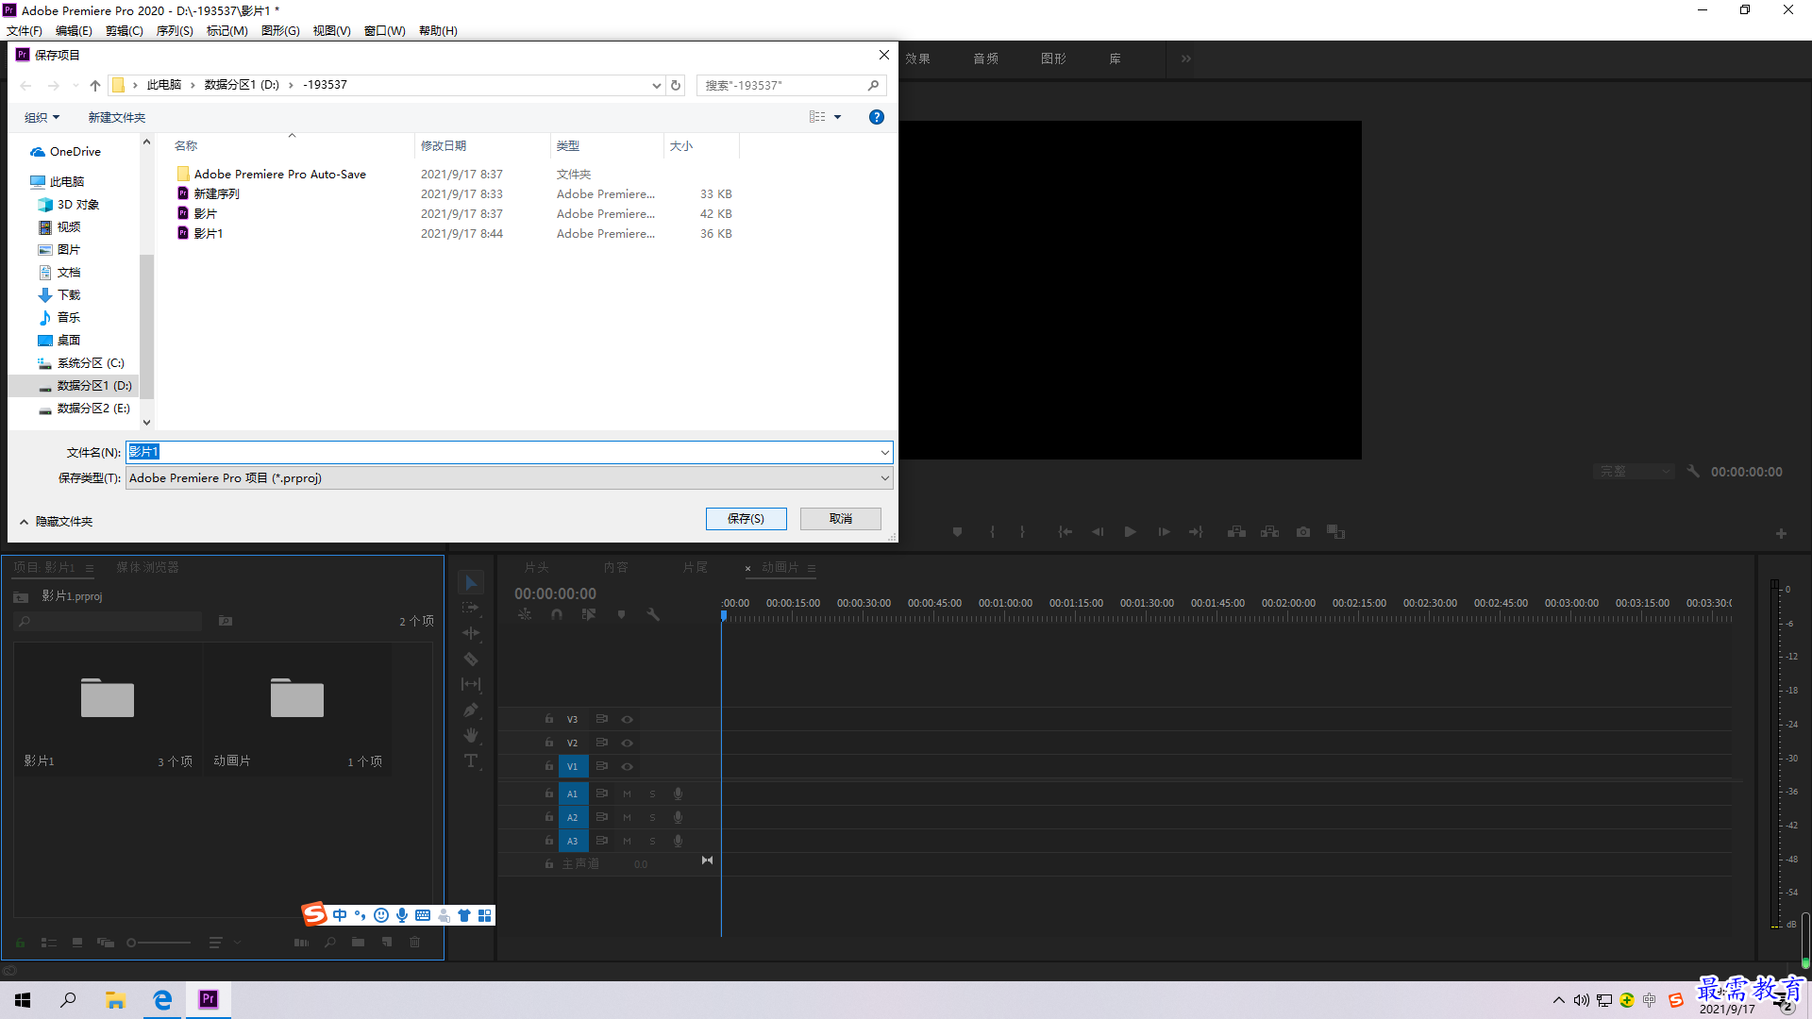Click Program monitor settings wrench icon
Screen dimensions: 1812x1019
point(1693,471)
